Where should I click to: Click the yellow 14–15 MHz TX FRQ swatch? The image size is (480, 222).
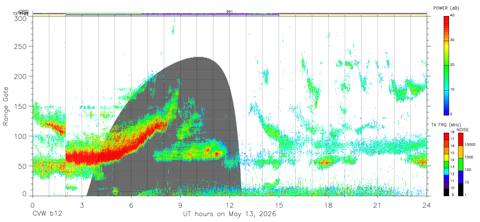pyautogui.click(x=446, y=157)
